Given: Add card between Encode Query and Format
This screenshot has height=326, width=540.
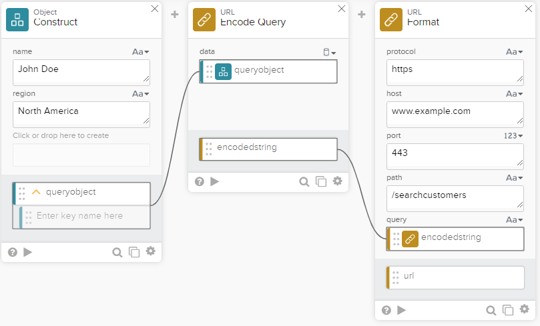Looking at the screenshot, I should (x=362, y=14).
